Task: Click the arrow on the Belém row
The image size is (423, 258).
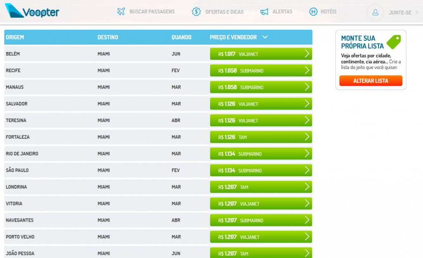Action: (307, 54)
